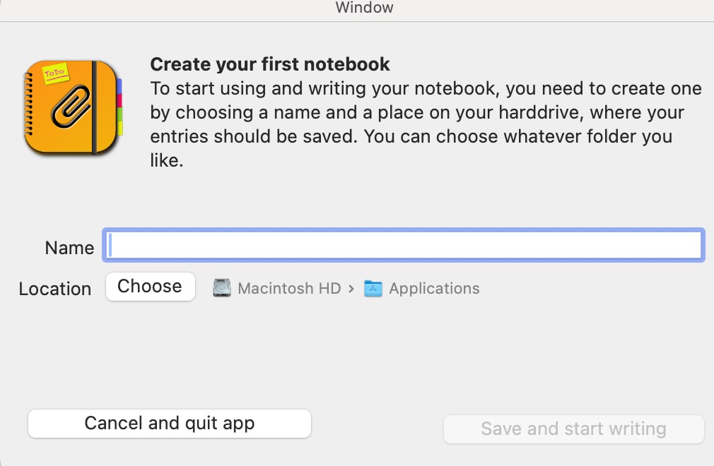Click the Location label

[55, 289]
